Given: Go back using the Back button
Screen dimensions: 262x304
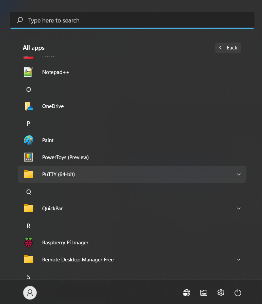Looking at the screenshot, I should point(228,48).
